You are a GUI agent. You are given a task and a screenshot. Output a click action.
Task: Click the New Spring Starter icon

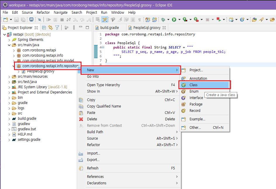pyautogui.click(x=242, y=20)
